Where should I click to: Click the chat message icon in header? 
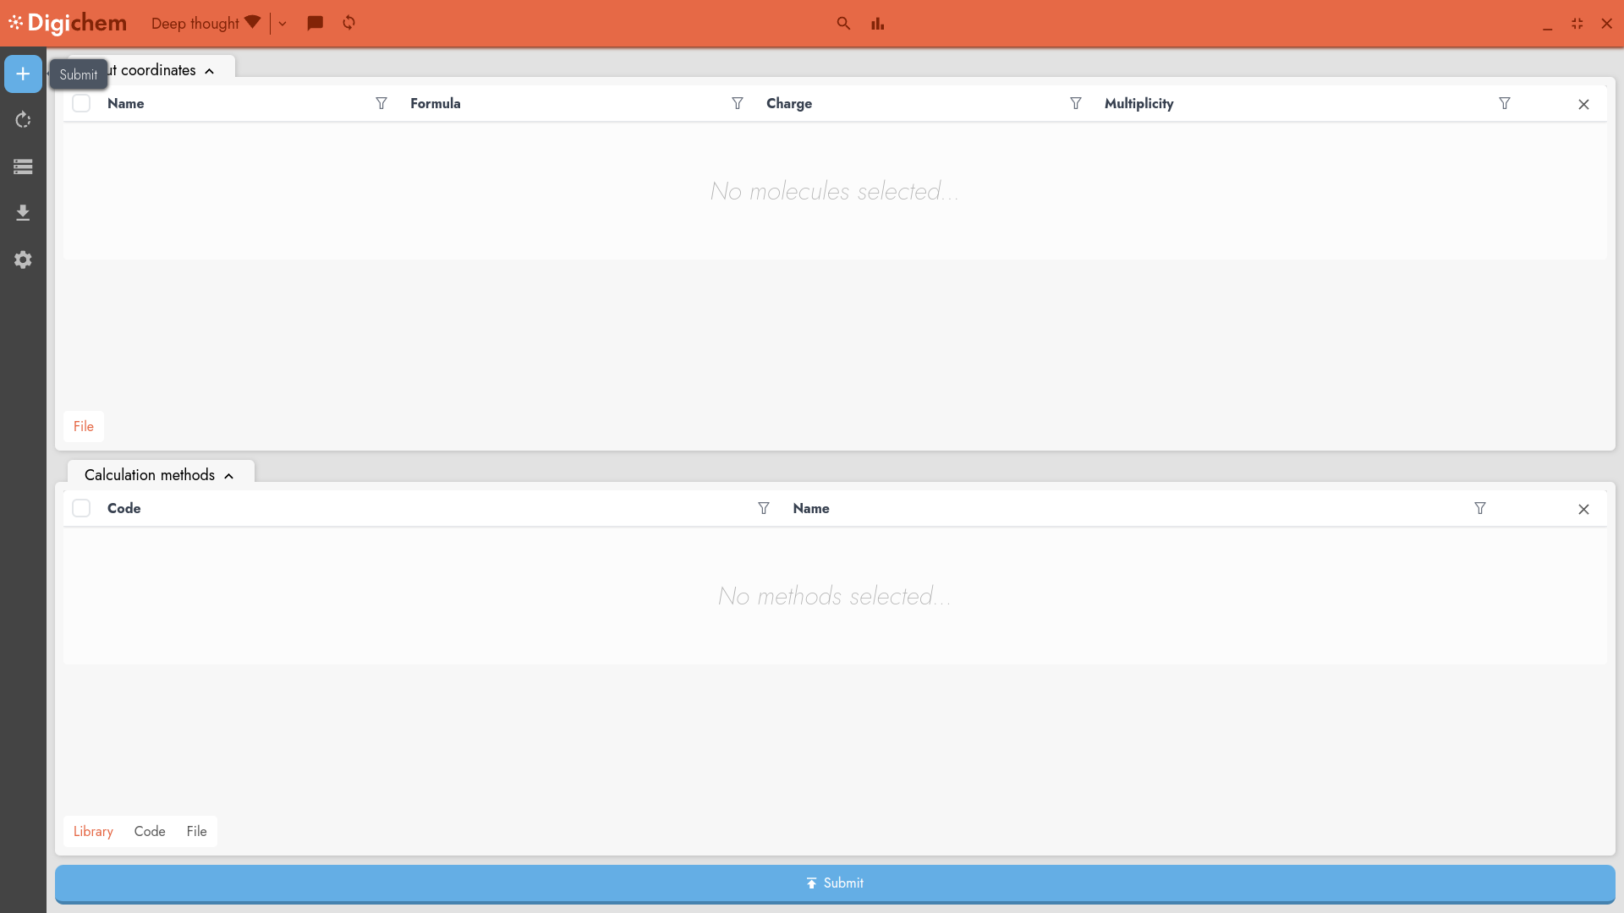(x=315, y=23)
